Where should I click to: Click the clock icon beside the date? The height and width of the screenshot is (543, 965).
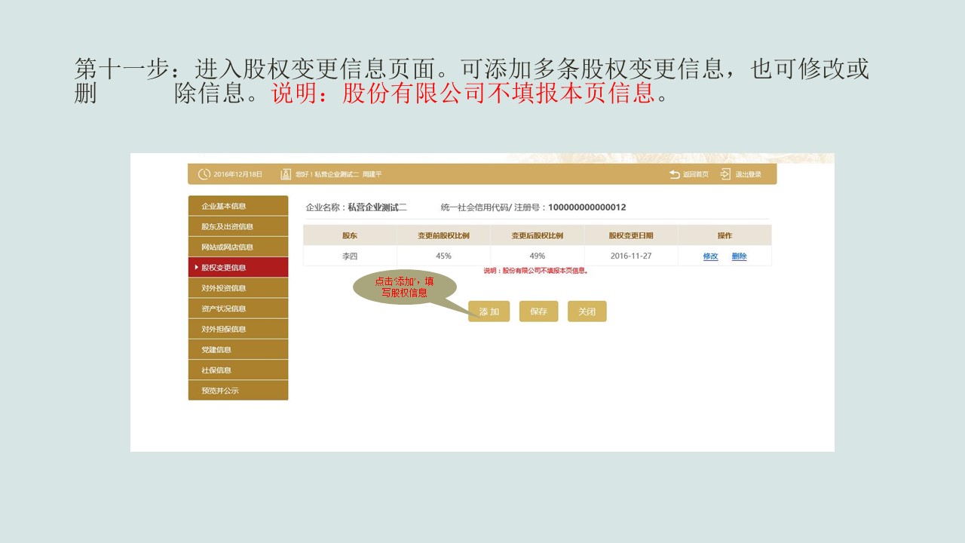[203, 173]
